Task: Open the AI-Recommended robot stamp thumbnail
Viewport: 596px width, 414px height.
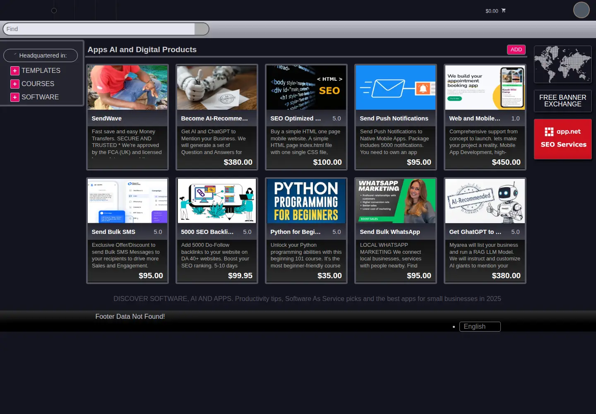Action: tap(485, 201)
